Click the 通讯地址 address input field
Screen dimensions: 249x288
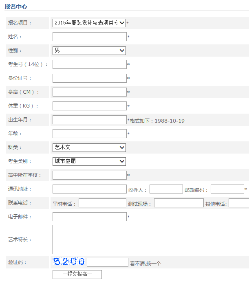[x=89, y=189]
